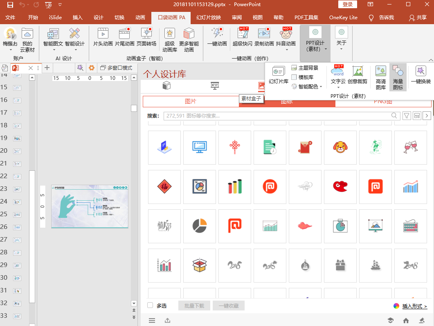Open 我的云素材 cloud materials
The height and width of the screenshot is (326, 434).
click(x=27, y=40)
